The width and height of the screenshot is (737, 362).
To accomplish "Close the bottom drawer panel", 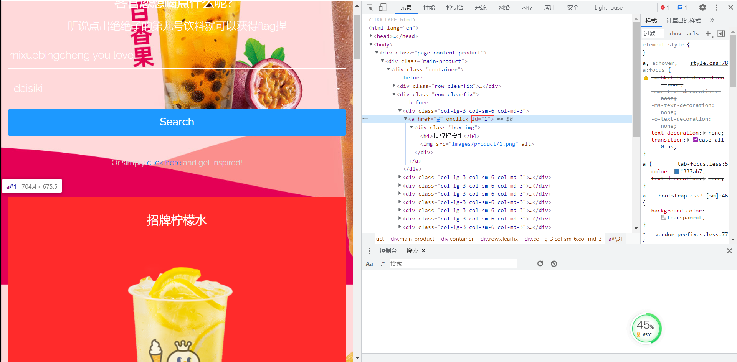I will point(729,251).
